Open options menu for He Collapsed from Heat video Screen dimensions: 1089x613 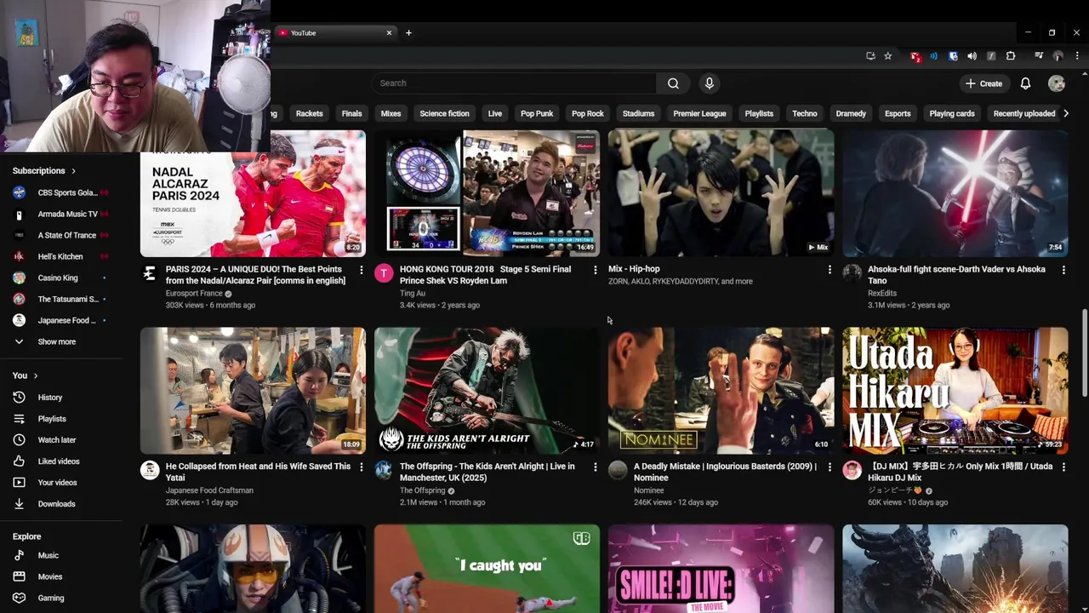point(361,467)
